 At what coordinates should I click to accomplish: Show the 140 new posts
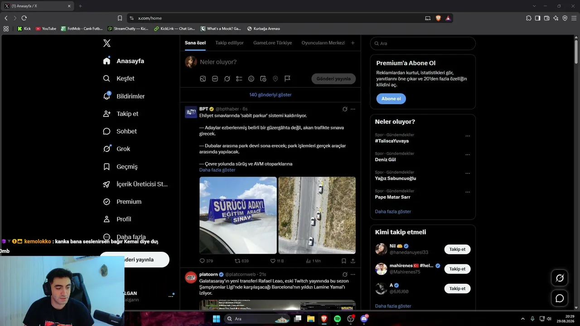[x=271, y=95]
